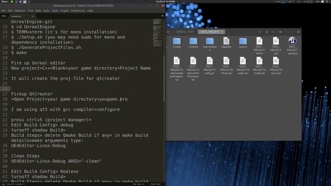Click the Sublime editor vertical scrollbar
Screen dimensions: 331x186
tap(164, 78)
